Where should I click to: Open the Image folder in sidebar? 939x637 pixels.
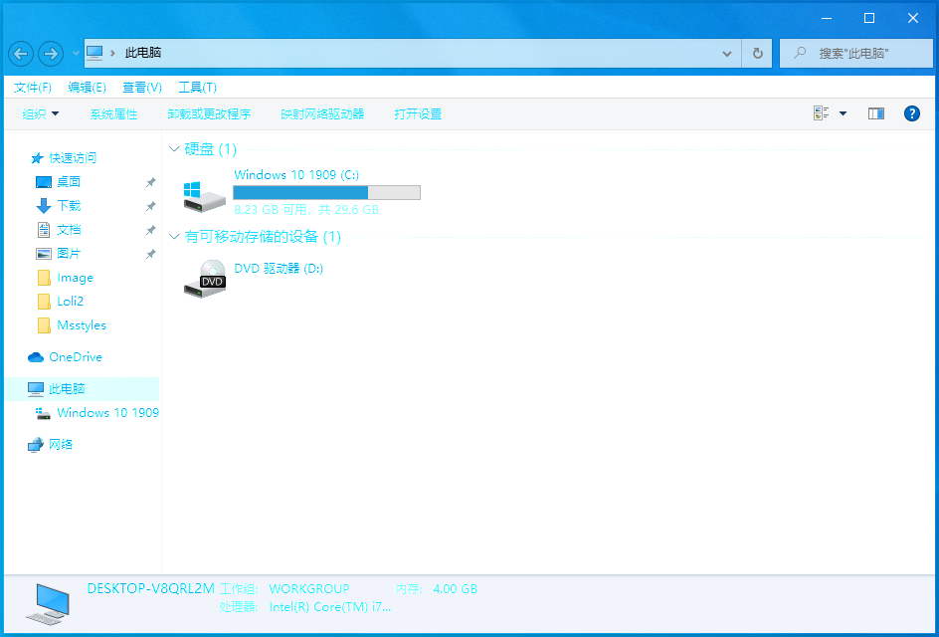(x=75, y=278)
